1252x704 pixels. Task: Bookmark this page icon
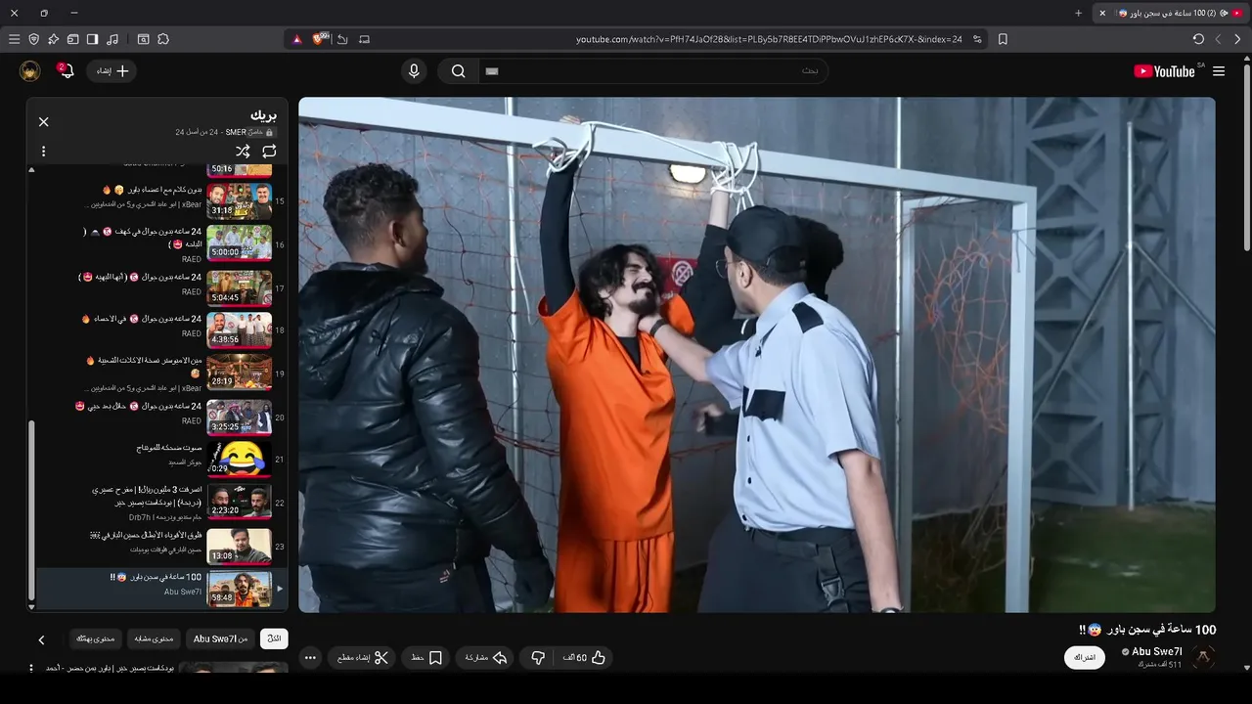pyautogui.click(x=1003, y=39)
